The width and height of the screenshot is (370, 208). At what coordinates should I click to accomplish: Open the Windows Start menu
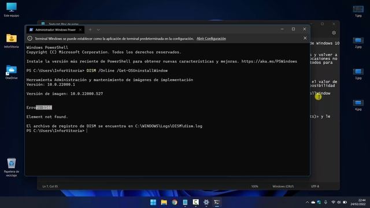pyautogui.click(x=153, y=202)
